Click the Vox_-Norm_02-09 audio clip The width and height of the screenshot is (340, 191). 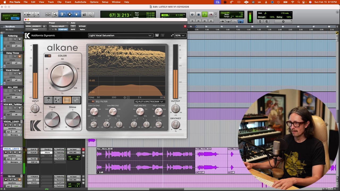[x=146, y=160]
